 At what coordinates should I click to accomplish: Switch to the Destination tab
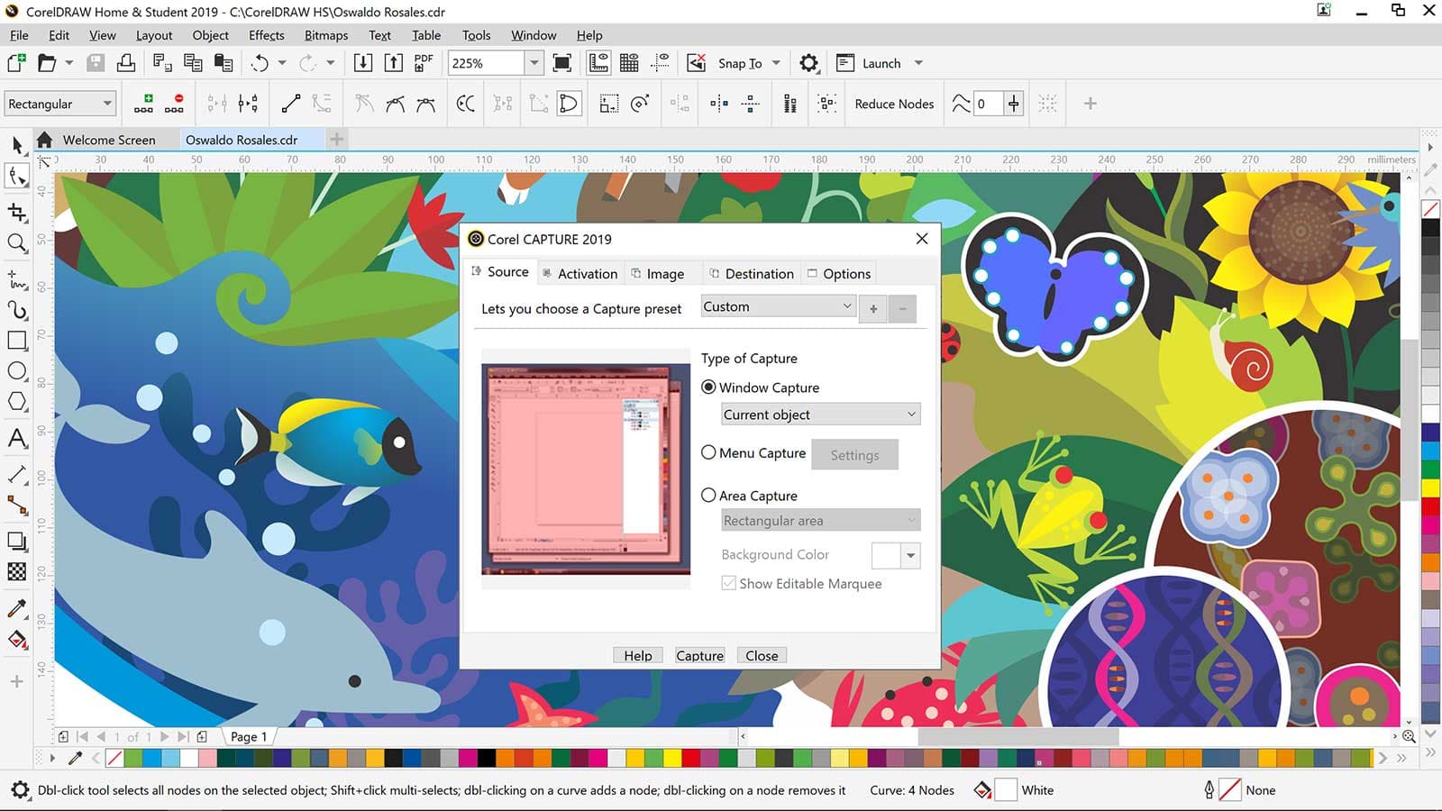click(x=752, y=274)
